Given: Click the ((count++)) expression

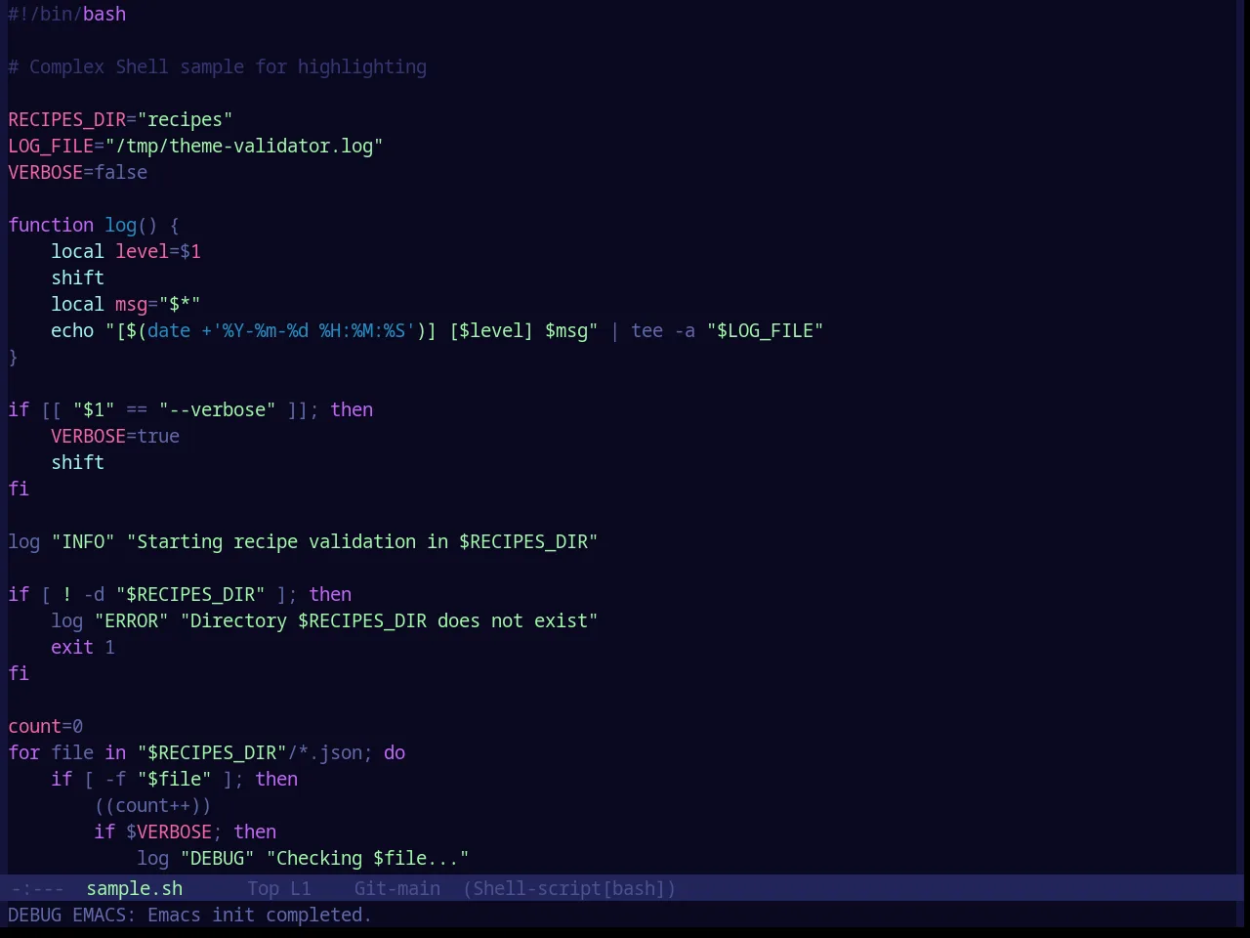Looking at the screenshot, I should pos(152,805).
